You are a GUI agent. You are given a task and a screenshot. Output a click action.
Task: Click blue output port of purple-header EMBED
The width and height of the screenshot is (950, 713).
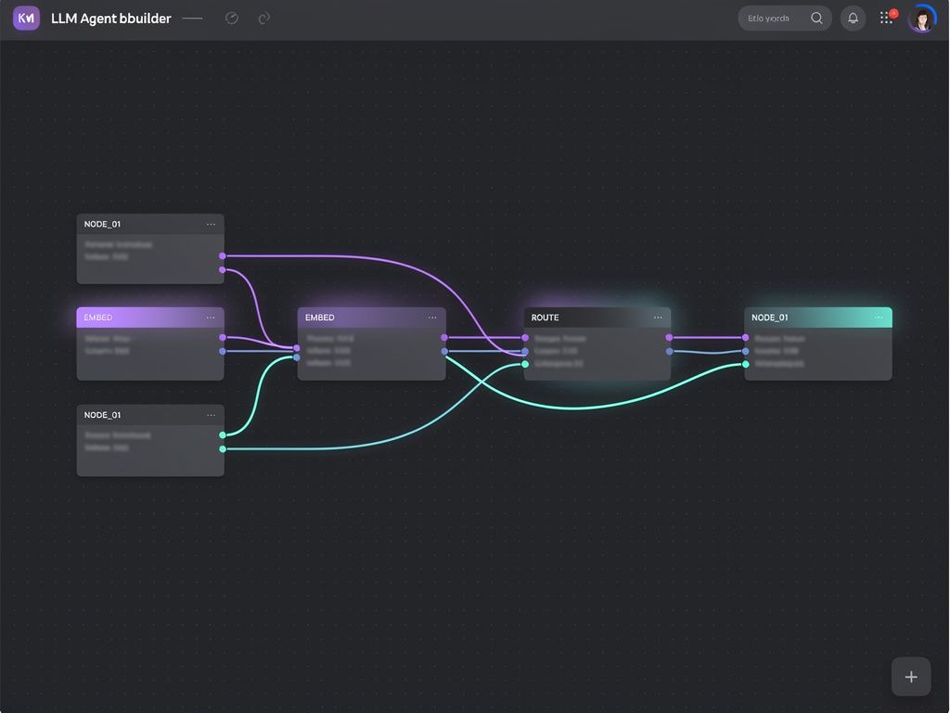pos(223,351)
